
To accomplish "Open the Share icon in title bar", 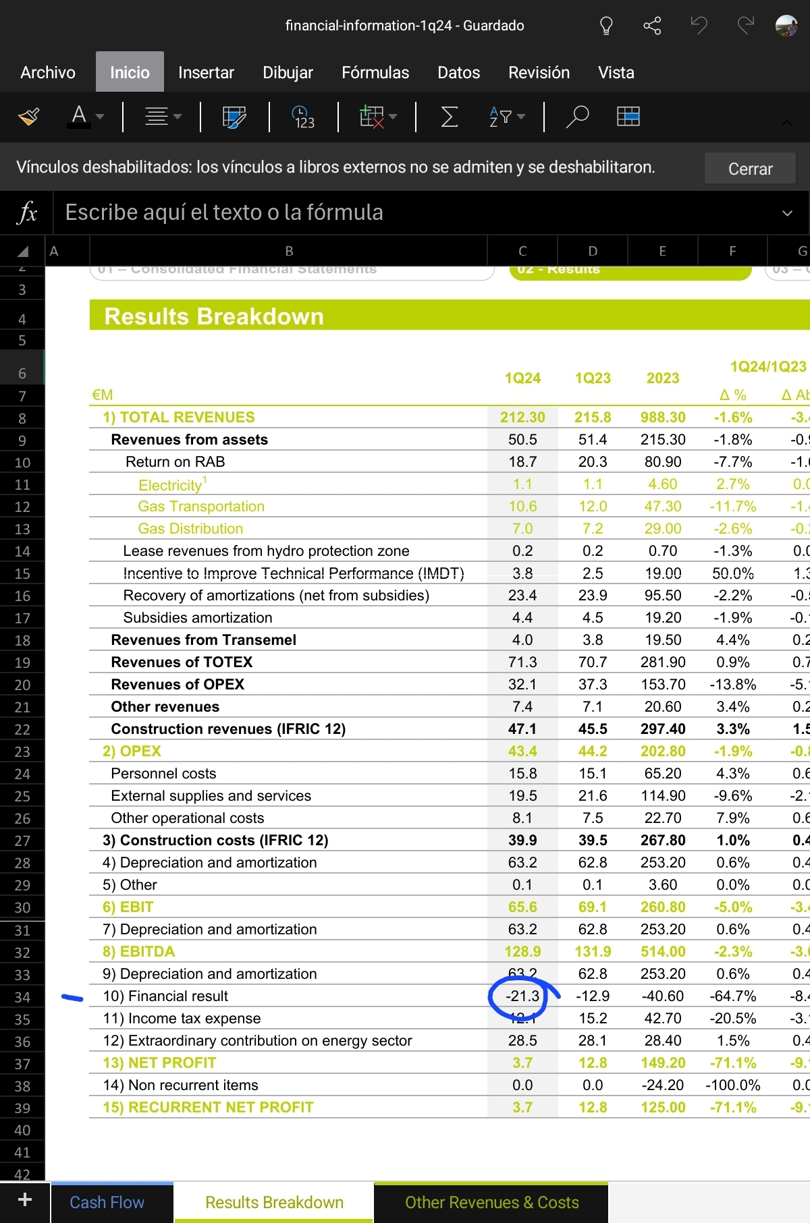I will tap(652, 26).
